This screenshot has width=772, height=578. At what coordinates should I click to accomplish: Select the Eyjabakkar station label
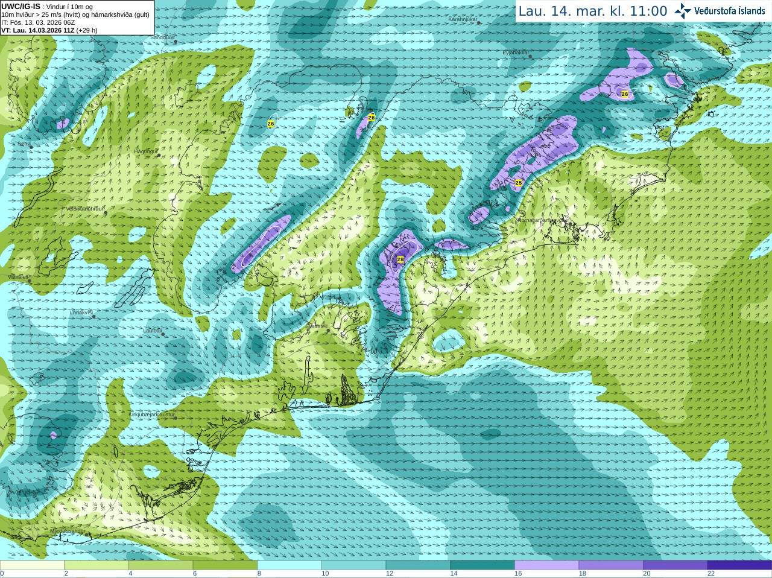[x=516, y=53]
